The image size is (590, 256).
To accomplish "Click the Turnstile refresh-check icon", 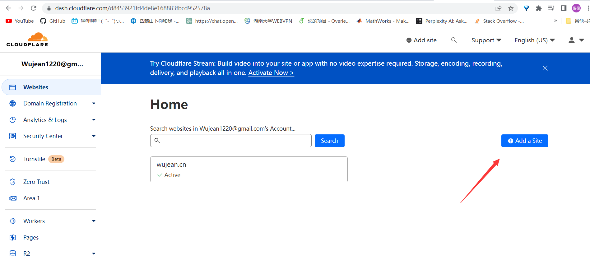I will pyautogui.click(x=13, y=159).
